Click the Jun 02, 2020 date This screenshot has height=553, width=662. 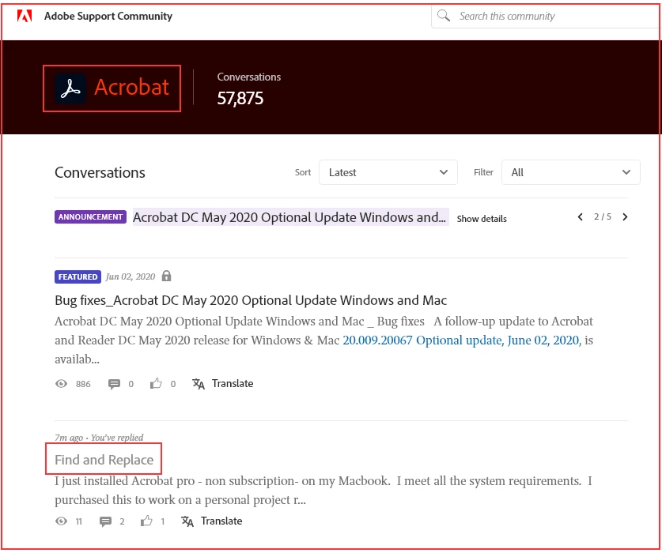pos(131,276)
